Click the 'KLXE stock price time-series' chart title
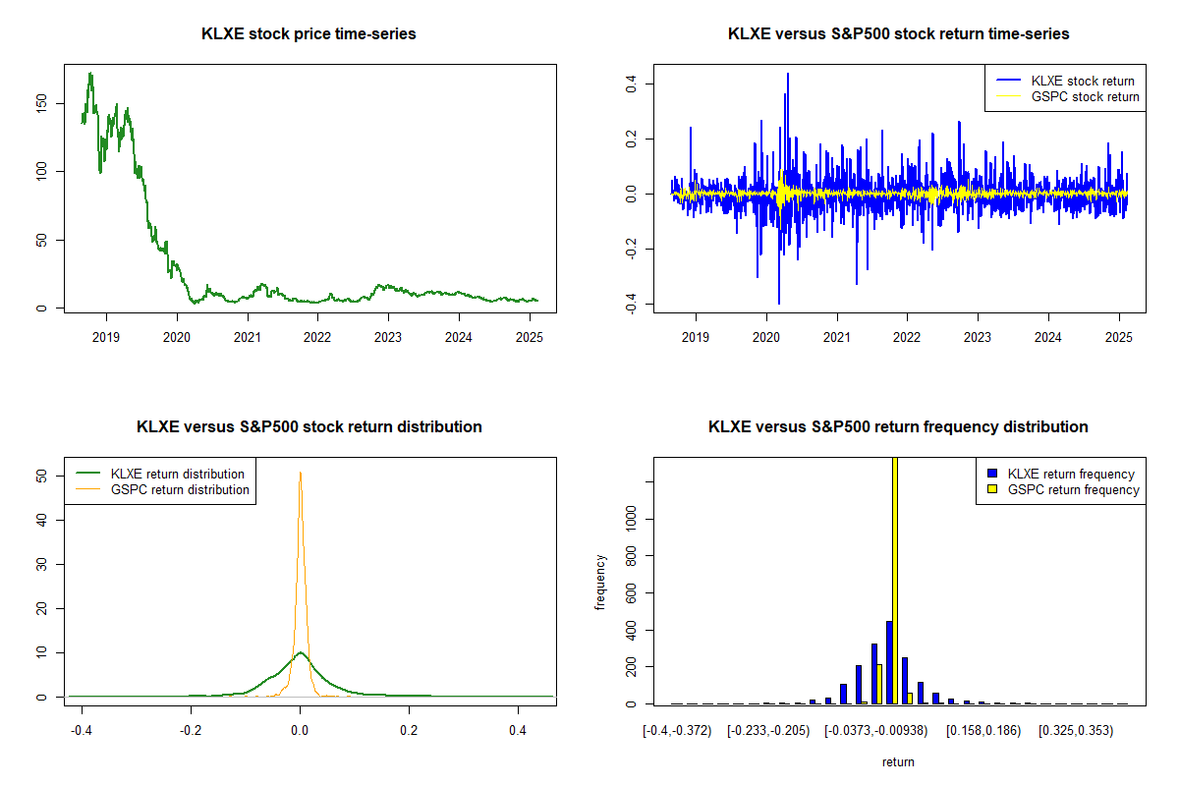 pos(309,34)
